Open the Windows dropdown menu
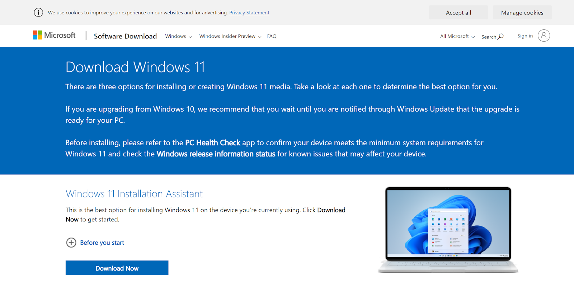 178,36
